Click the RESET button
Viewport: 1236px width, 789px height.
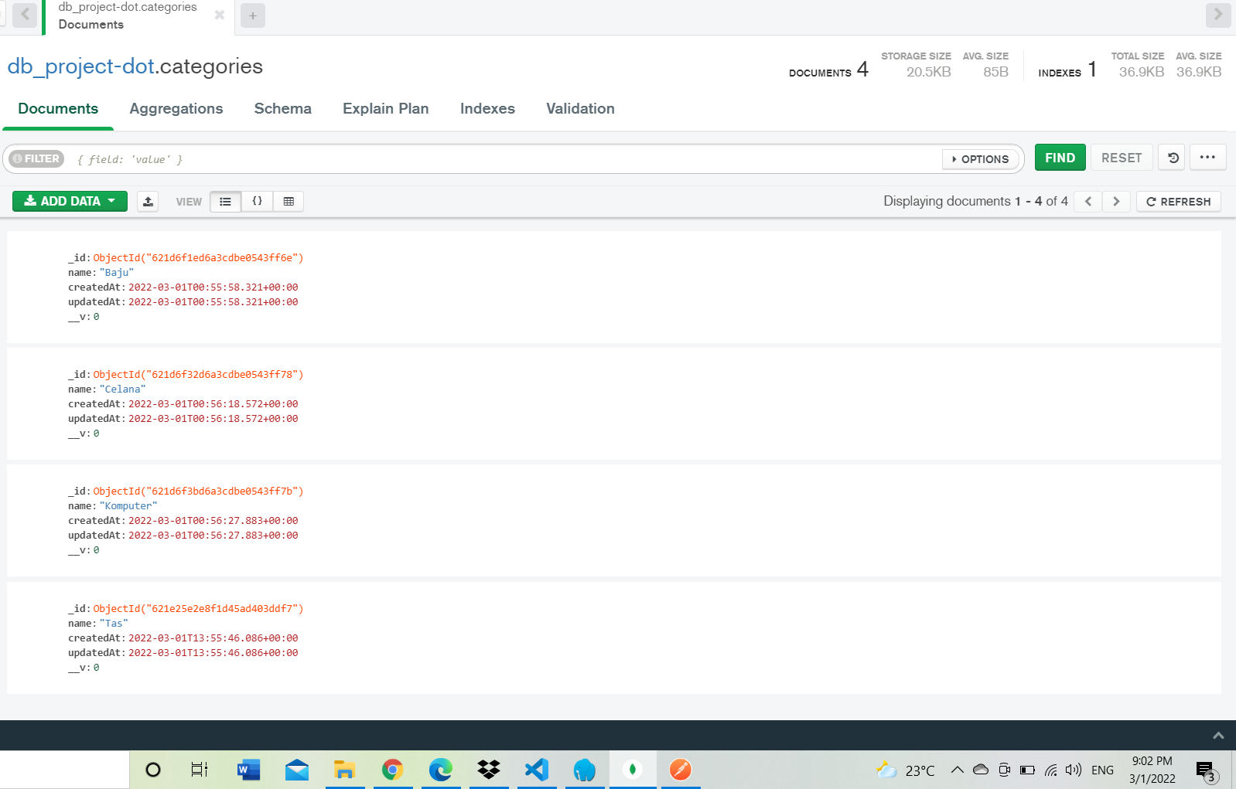point(1122,158)
